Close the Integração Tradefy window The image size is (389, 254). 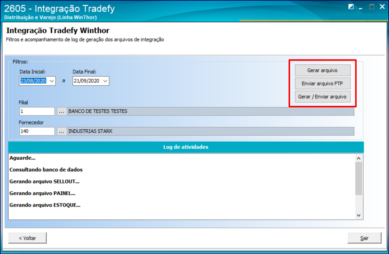pos(382,7)
